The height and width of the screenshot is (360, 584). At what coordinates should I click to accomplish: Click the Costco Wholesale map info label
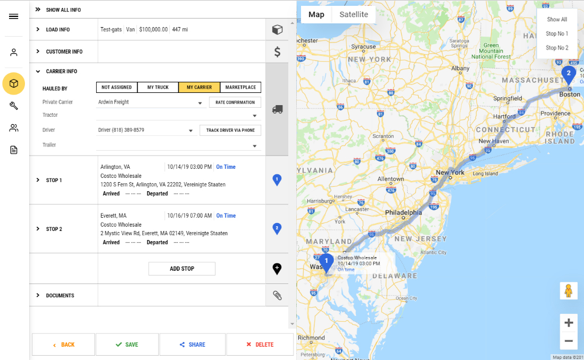357,258
